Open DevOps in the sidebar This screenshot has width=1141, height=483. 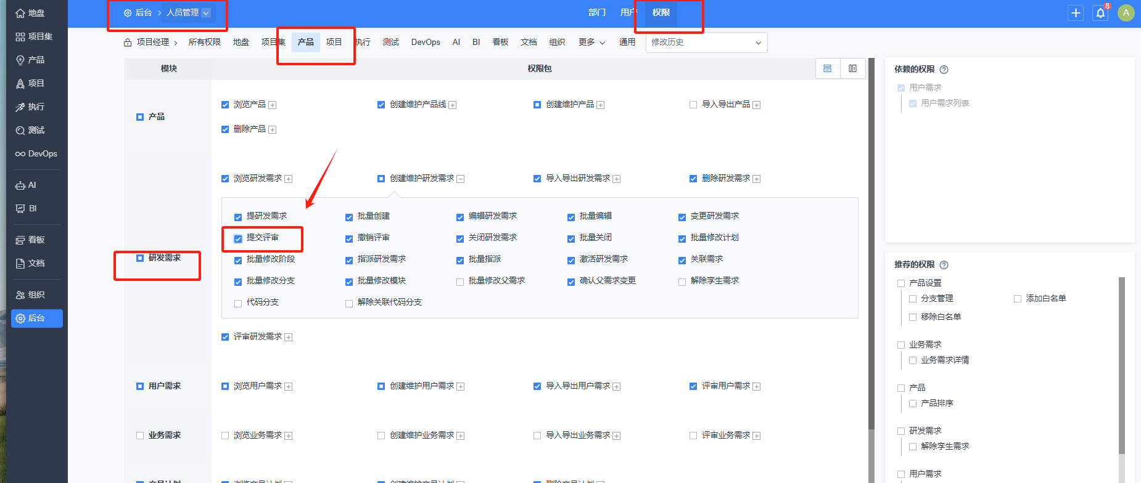point(36,154)
